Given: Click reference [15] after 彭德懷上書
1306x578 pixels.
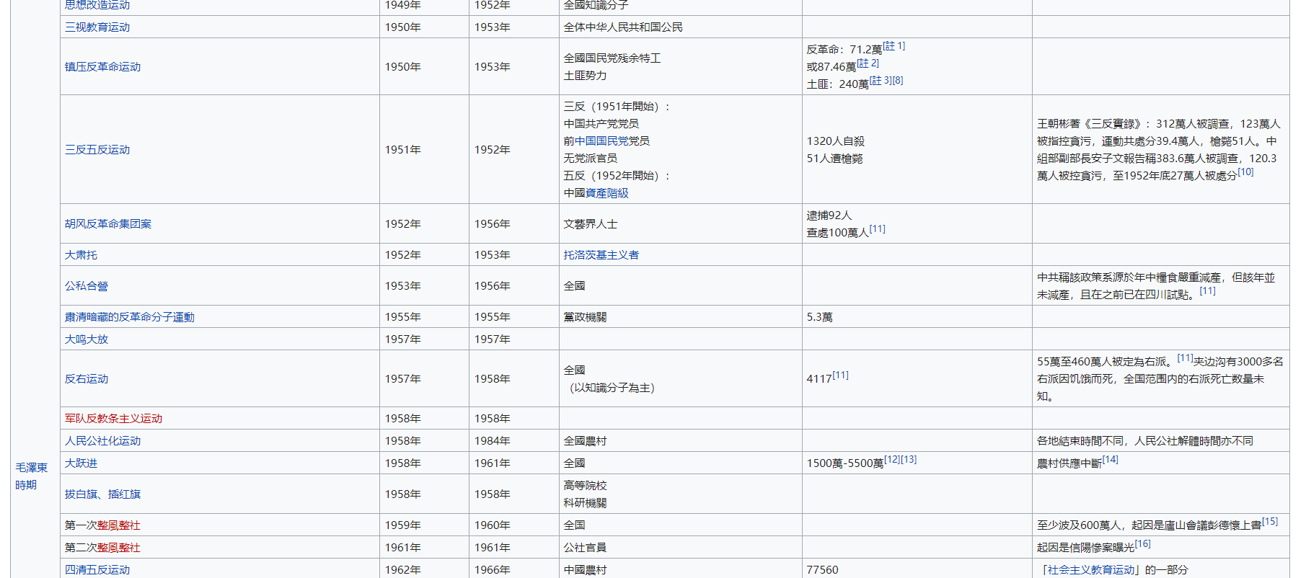Looking at the screenshot, I should [x=1270, y=522].
